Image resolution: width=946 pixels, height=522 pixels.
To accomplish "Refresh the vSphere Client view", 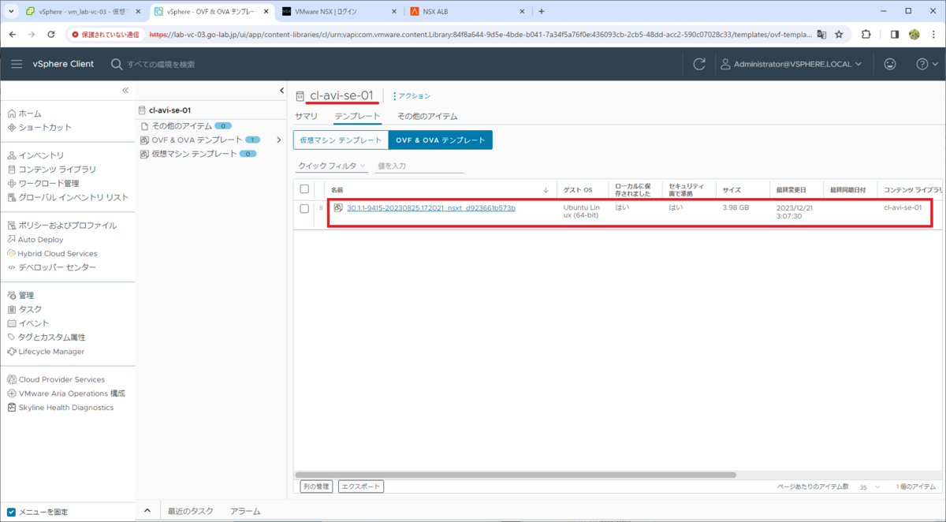I will (698, 64).
